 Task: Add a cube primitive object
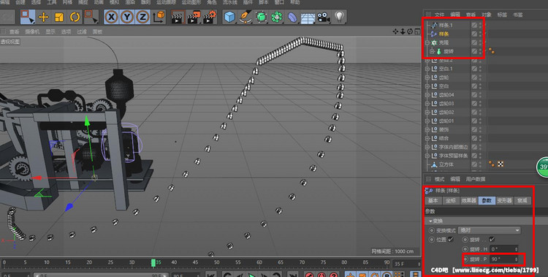click(229, 17)
